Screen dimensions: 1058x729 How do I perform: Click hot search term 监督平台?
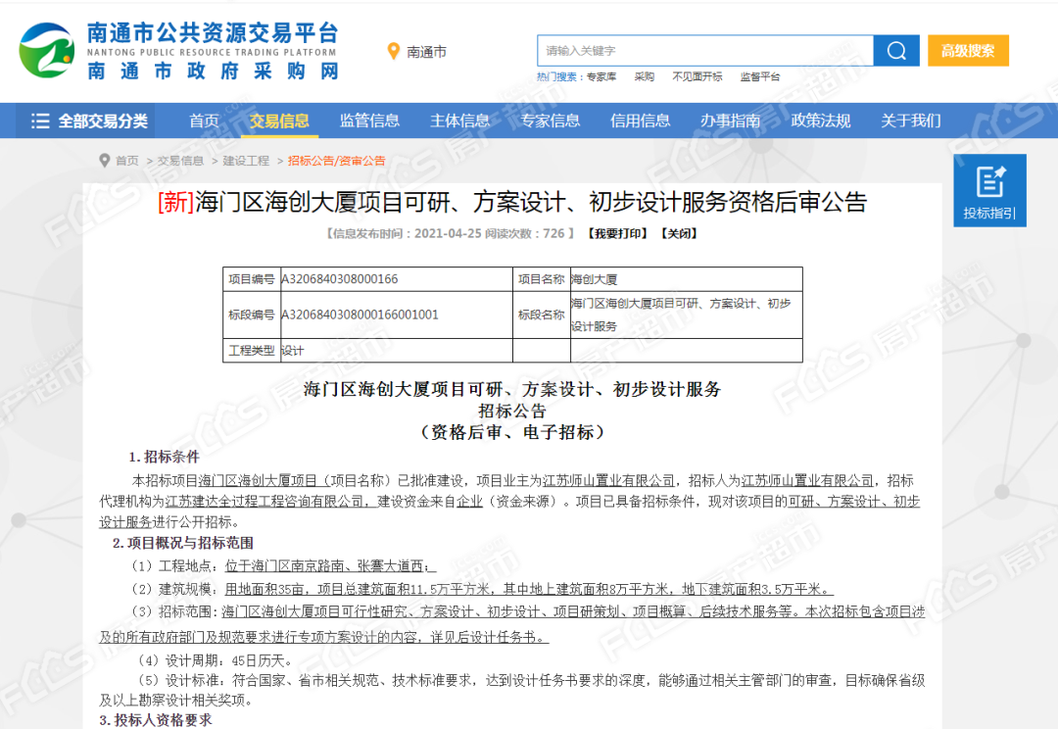pos(760,77)
